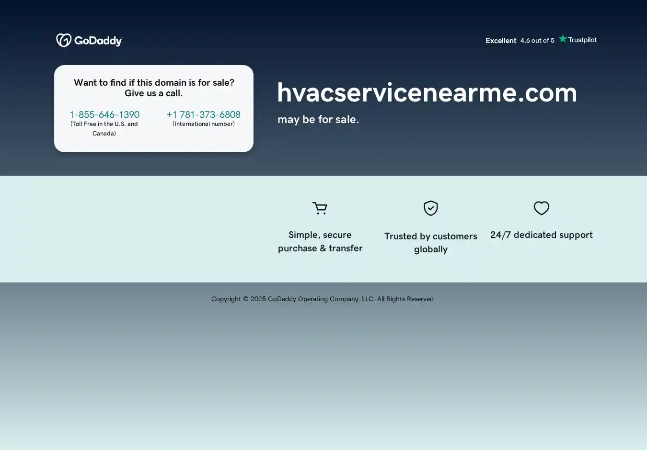This screenshot has width=647, height=450.
Task: Click the '(International number)' caption
Action: pos(204,124)
